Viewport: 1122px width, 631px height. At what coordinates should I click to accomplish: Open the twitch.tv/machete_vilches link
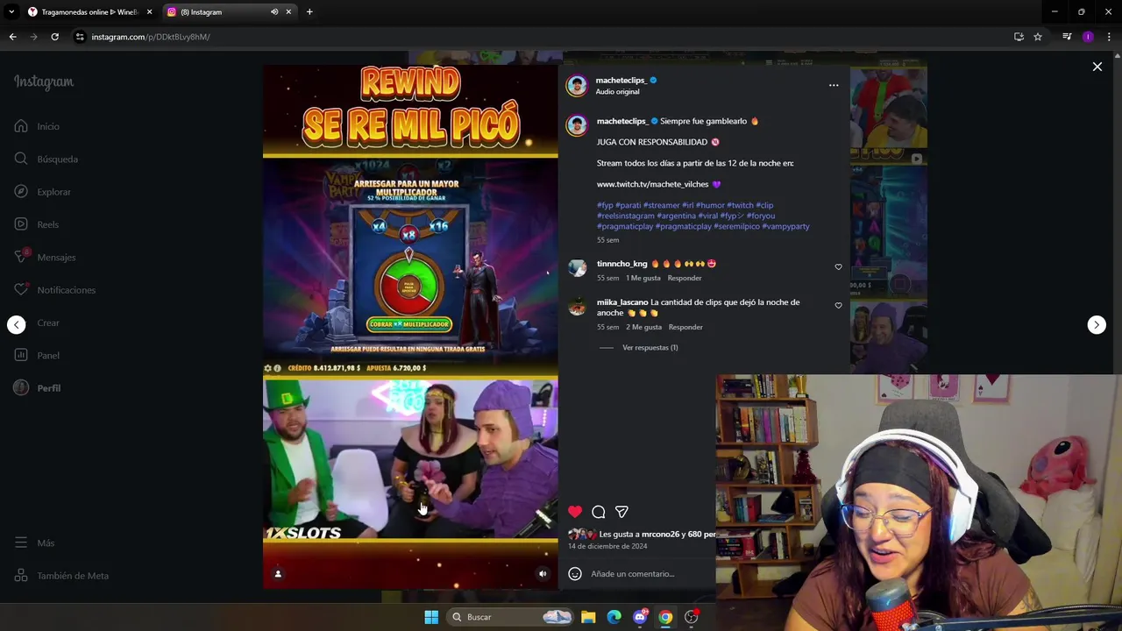click(652, 184)
